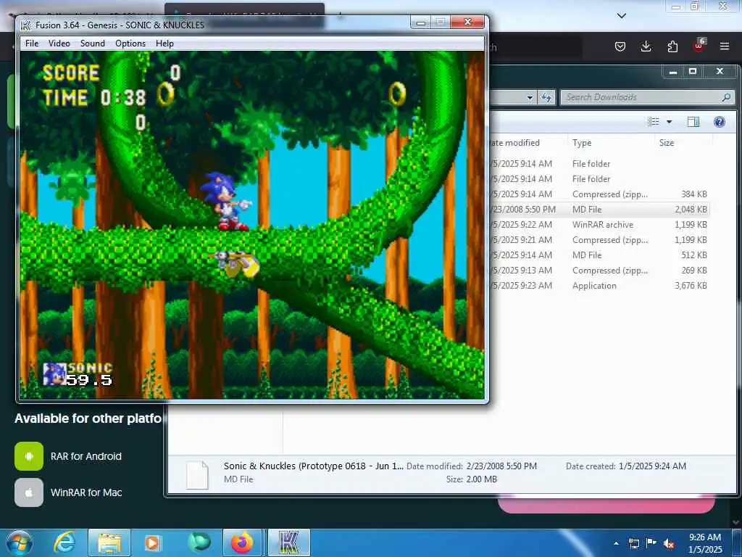Click the Sonic & Knuckles Prototype file name
This screenshot has width=742, height=557.
pos(313,466)
